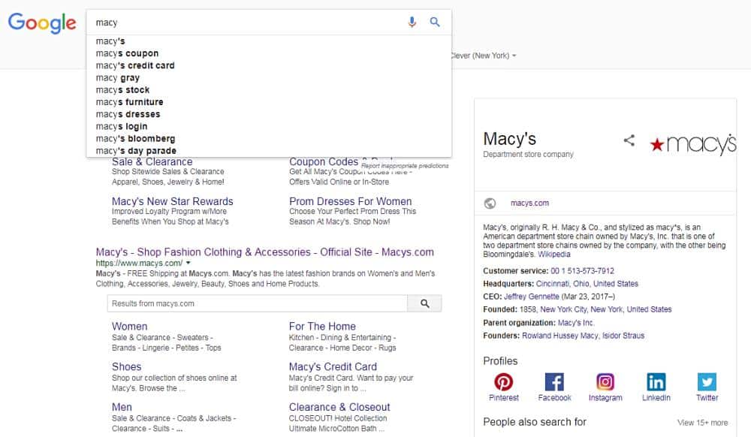The width and height of the screenshot is (751, 437).
Task: Choose the "macy's bloomberg" suggestion
Action: tap(269, 139)
